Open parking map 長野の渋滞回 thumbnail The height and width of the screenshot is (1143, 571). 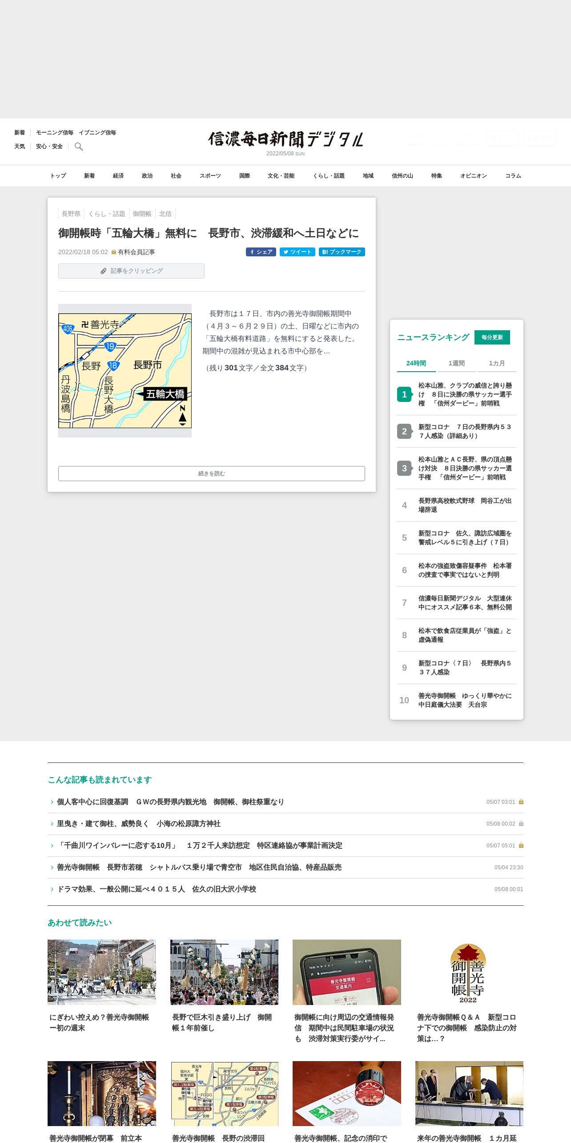click(224, 1094)
